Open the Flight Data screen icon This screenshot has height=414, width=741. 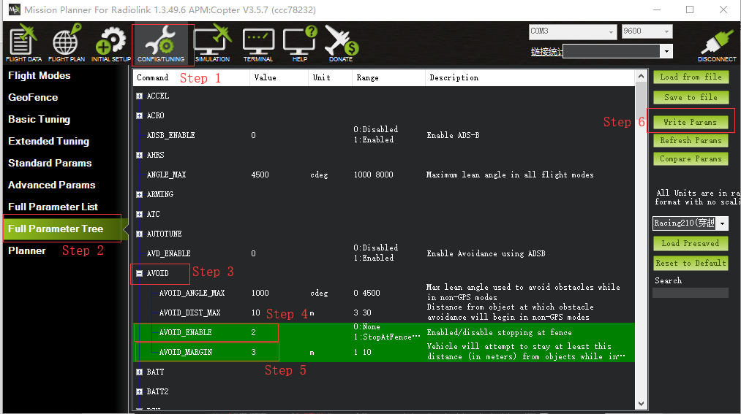23,44
